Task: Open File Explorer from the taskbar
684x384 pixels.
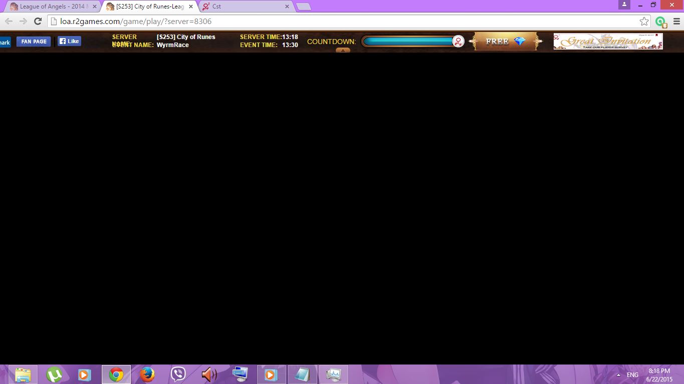Action: click(23, 374)
